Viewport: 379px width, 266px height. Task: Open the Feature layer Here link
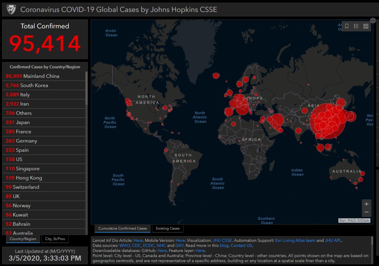pos(200,251)
